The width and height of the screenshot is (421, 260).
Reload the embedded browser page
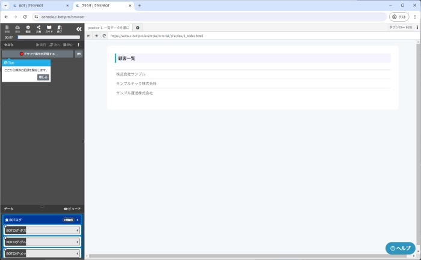click(x=104, y=36)
